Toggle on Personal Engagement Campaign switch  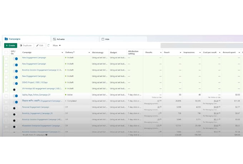tap(15, 108)
